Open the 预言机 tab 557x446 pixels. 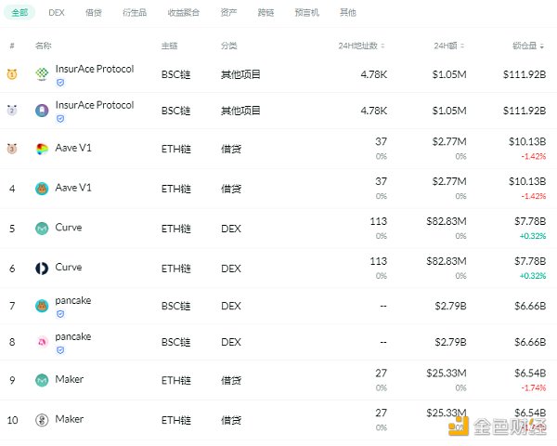pos(306,13)
